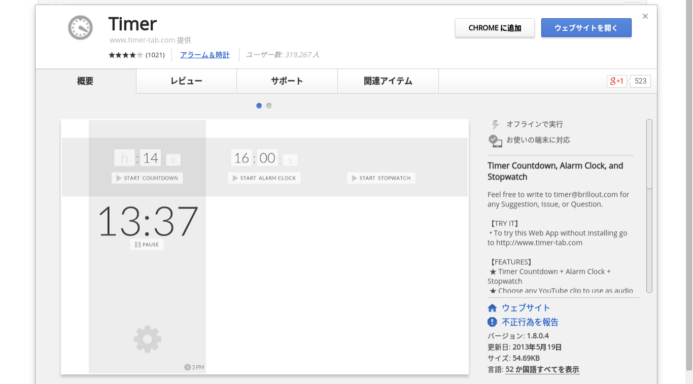Select the first screenshot dot indicator
The height and width of the screenshot is (384, 693).
pyautogui.click(x=259, y=106)
